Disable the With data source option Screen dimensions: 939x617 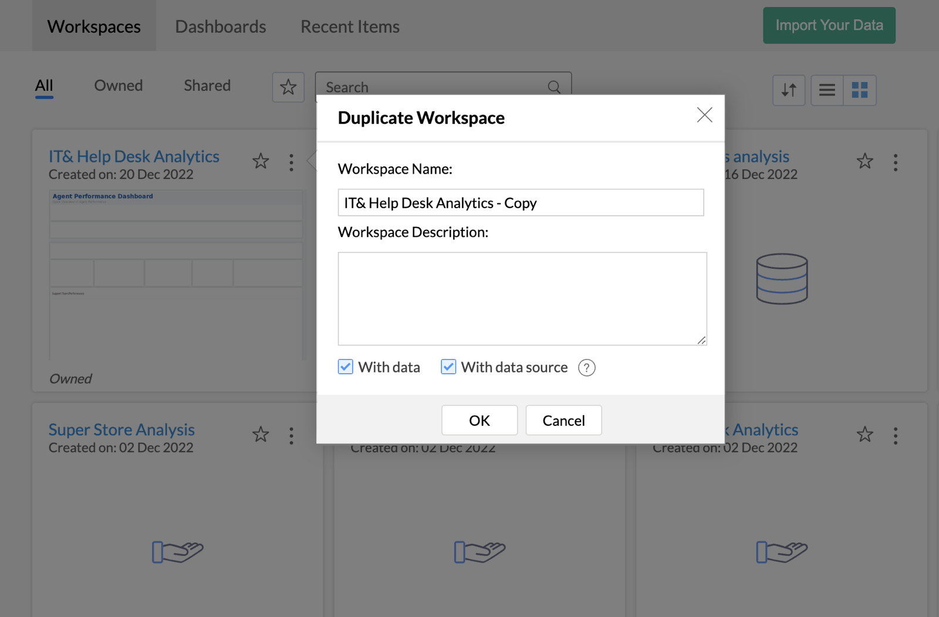(x=448, y=367)
